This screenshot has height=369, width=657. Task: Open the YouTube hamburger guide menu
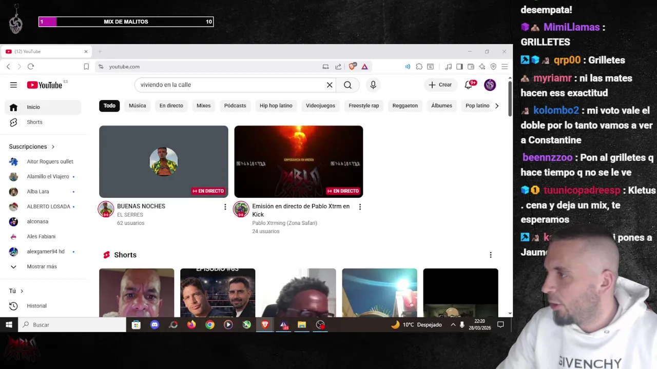tap(13, 85)
